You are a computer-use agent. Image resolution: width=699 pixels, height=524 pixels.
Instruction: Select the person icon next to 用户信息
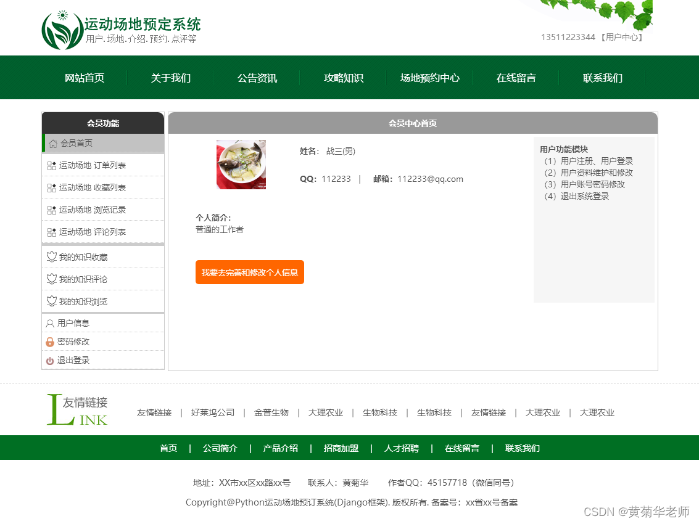[x=49, y=322]
